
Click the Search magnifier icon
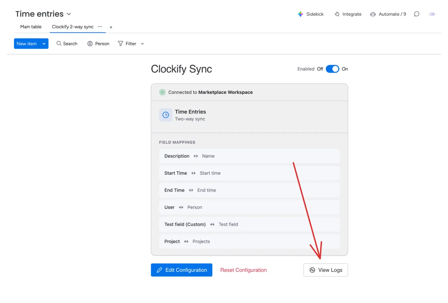[59, 43]
